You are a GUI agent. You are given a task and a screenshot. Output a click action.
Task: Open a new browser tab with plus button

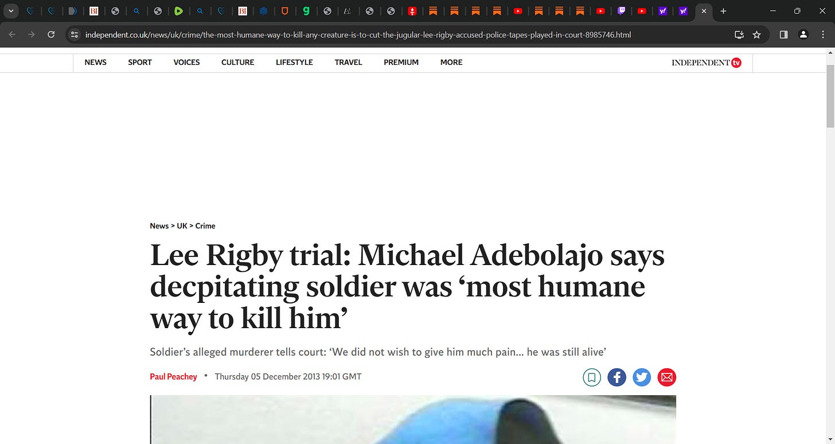(x=723, y=11)
